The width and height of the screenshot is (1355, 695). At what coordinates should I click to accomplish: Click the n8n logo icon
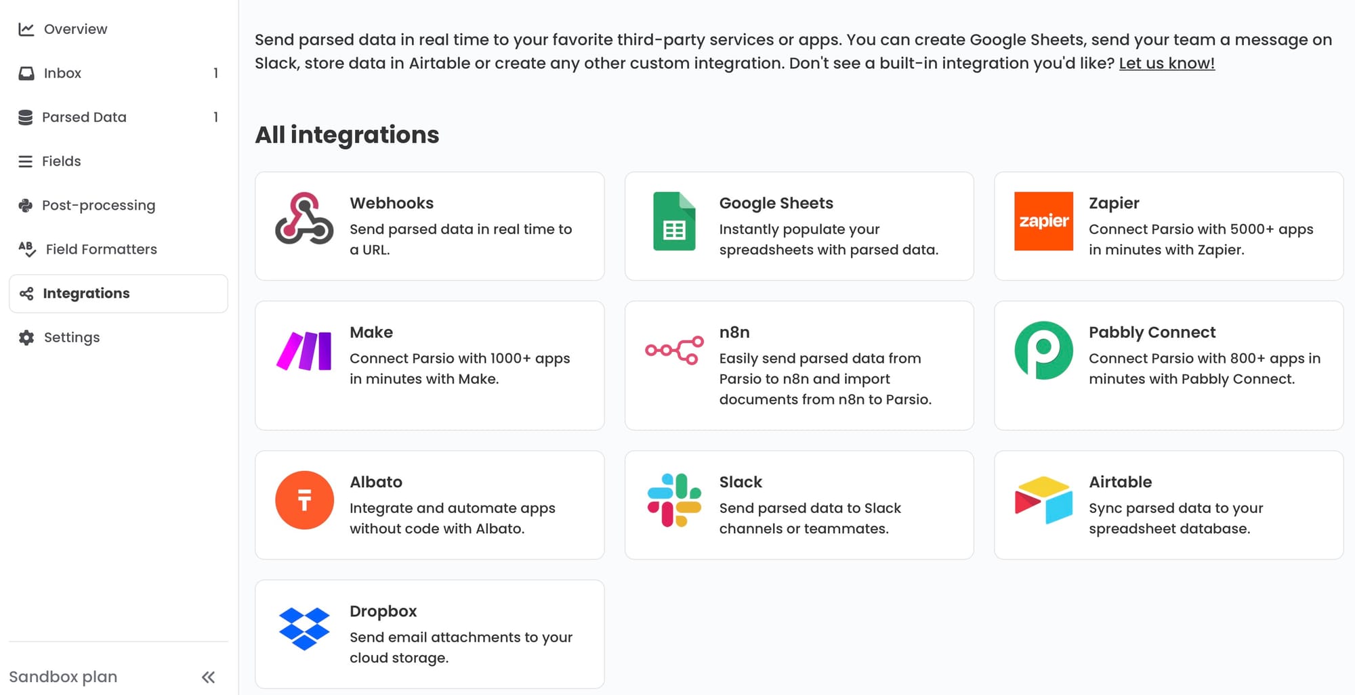pyautogui.click(x=674, y=351)
